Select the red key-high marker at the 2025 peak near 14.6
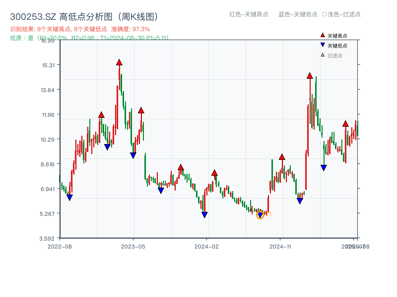Viewport: 397px width, 297px height. (x=310, y=76)
